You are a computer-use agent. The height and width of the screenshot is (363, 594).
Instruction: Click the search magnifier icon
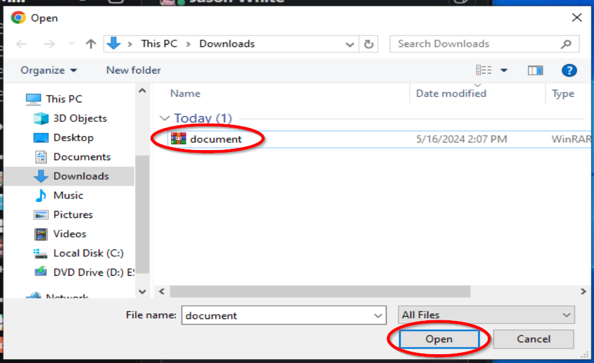point(566,44)
